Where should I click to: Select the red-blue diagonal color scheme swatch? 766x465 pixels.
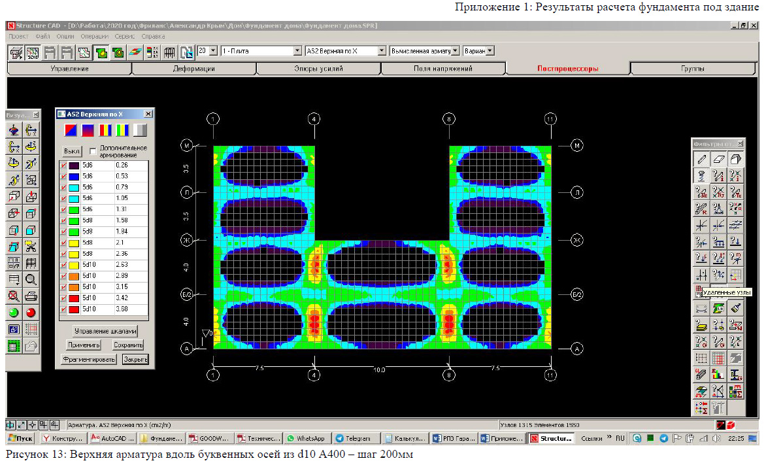[71, 130]
